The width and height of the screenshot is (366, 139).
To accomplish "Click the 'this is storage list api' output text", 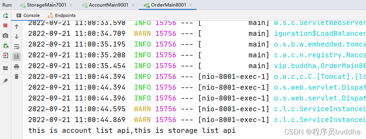I will click(185, 131).
